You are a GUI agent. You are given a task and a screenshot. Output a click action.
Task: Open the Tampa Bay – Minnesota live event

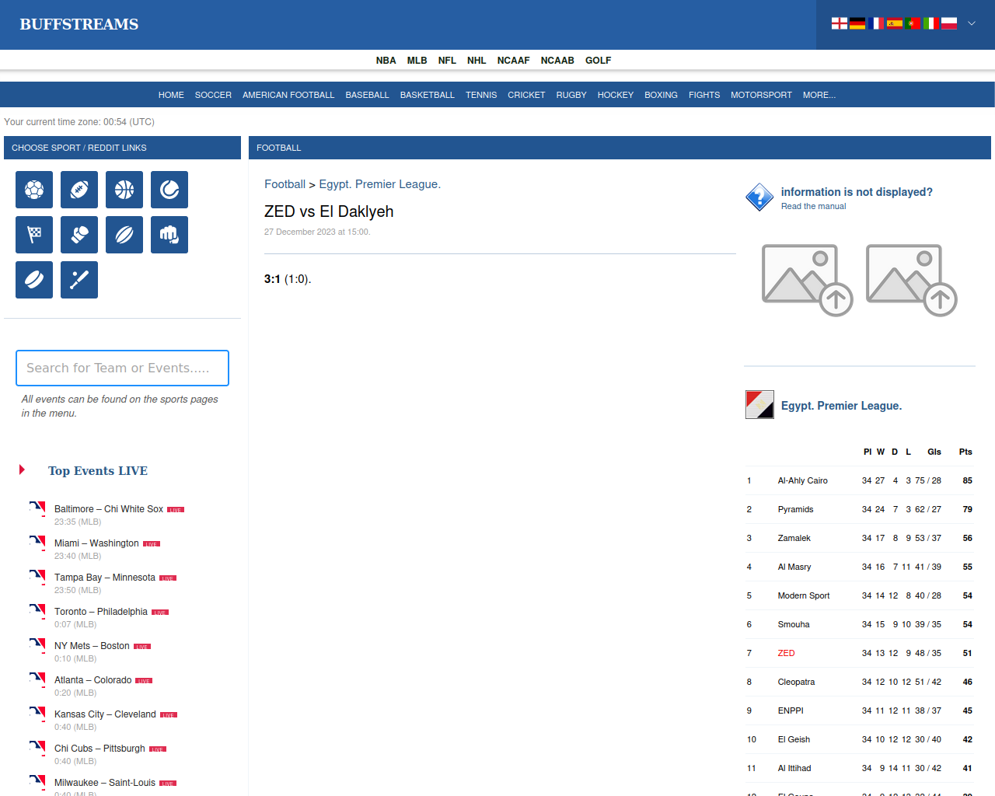tap(105, 578)
